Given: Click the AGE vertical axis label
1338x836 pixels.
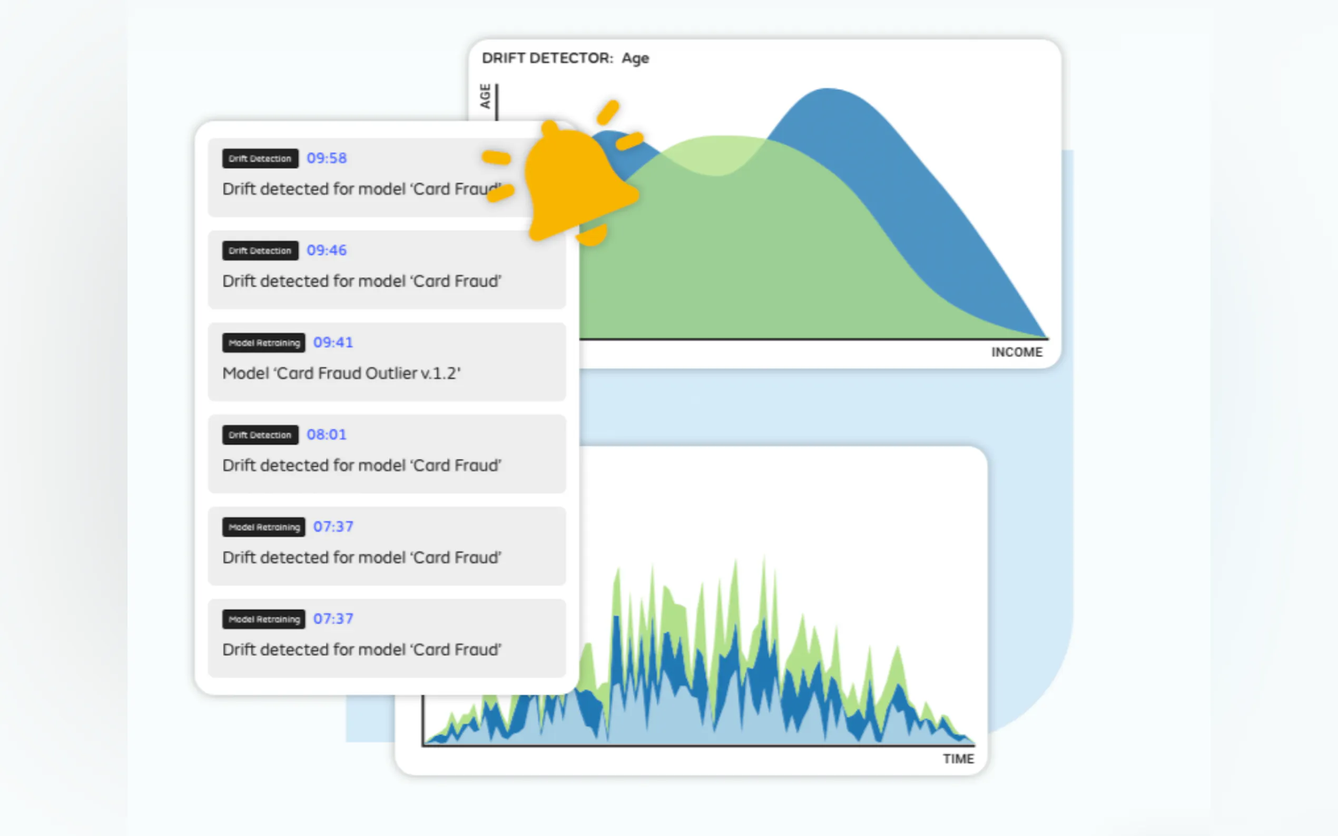Looking at the screenshot, I should [x=485, y=96].
